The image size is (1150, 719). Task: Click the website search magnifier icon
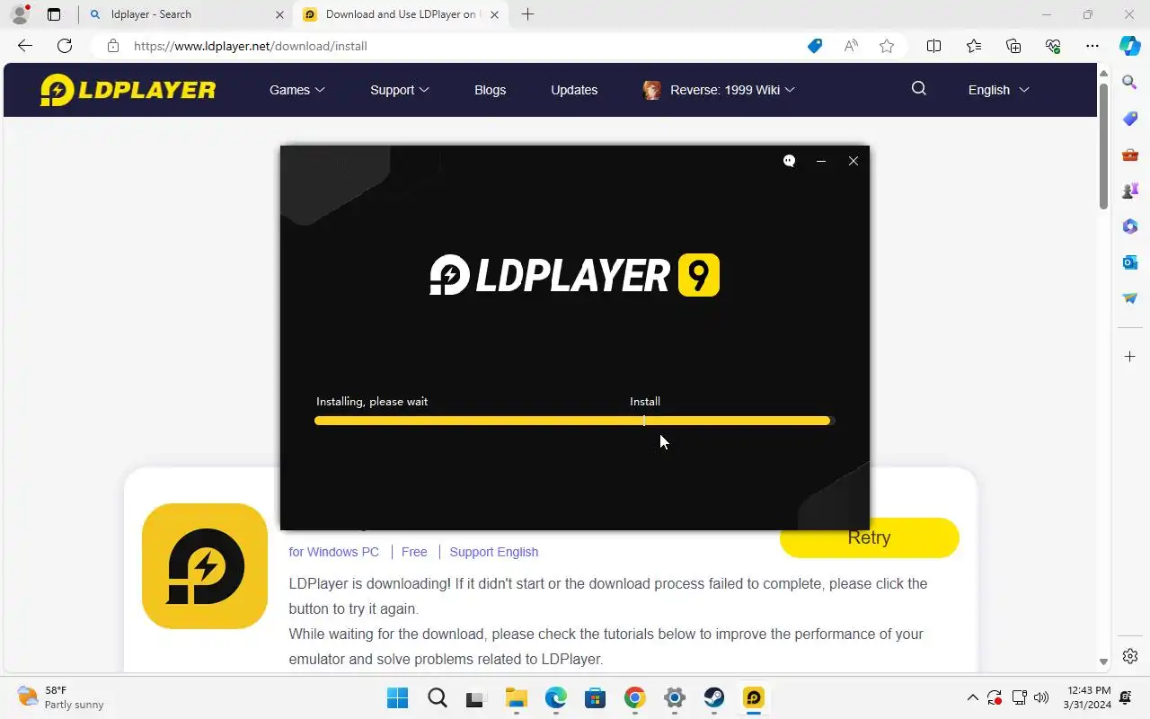[x=918, y=88]
